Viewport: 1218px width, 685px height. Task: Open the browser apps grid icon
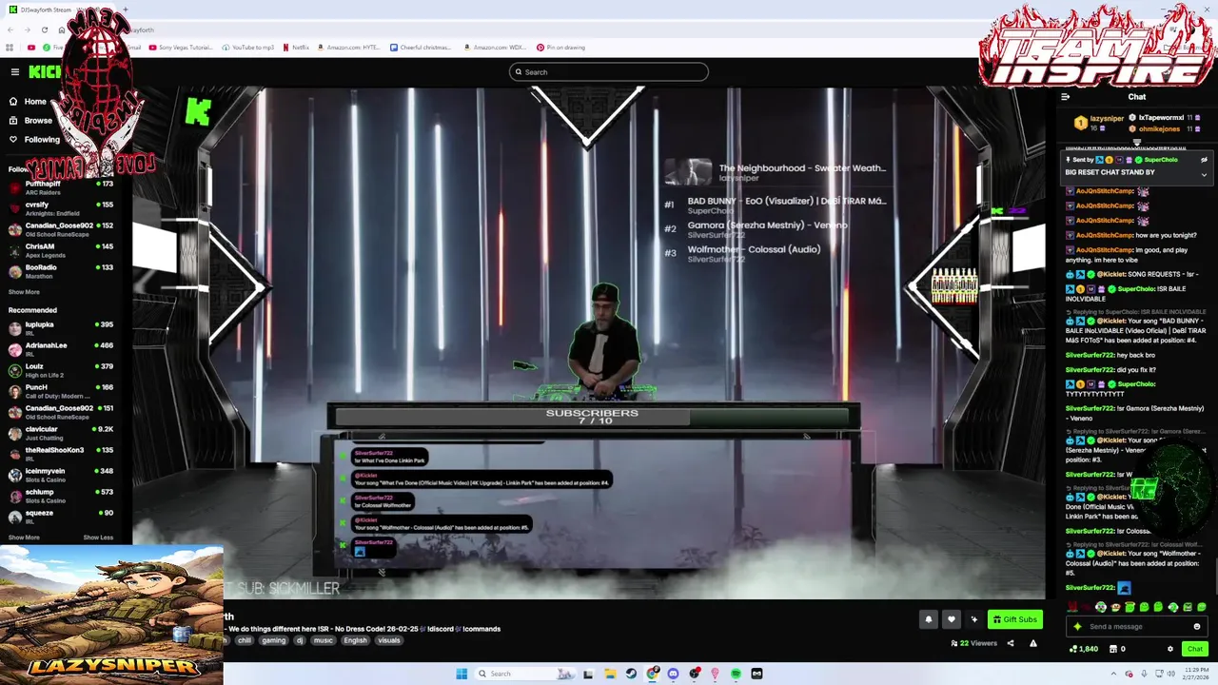10,48
